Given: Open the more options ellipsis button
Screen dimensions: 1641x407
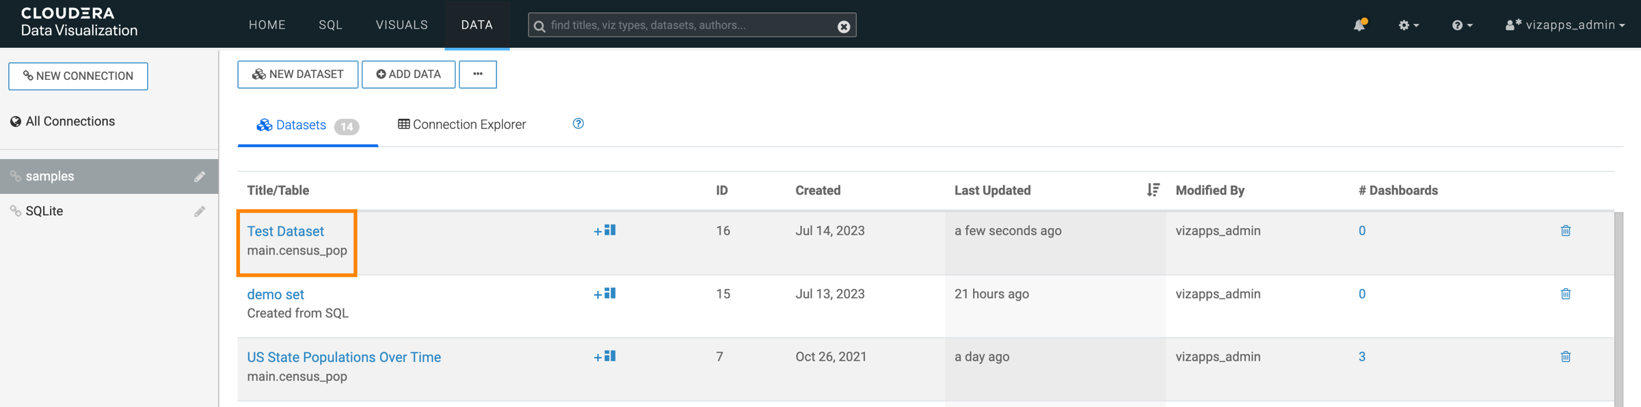Looking at the screenshot, I should click(x=478, y=74).
